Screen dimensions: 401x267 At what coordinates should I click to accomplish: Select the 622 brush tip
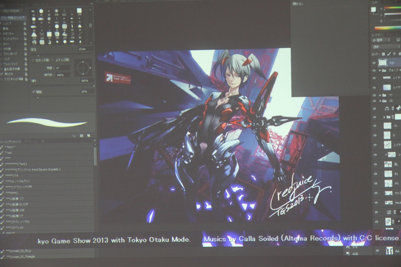(x=64, y=12)
